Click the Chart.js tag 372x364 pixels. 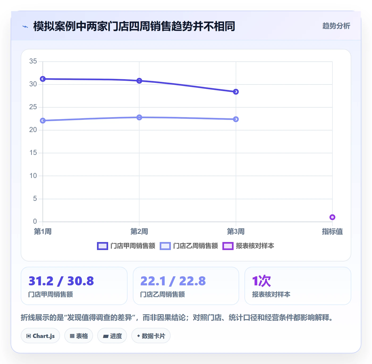[x=40, y=336]
